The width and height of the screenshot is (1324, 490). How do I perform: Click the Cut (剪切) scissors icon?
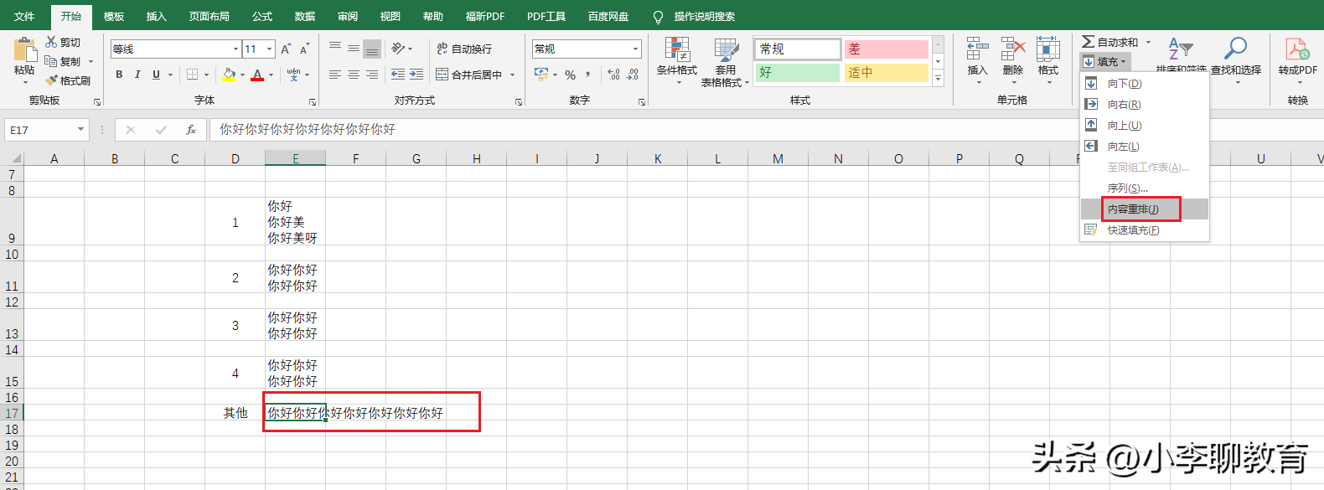tap(51, 42)
